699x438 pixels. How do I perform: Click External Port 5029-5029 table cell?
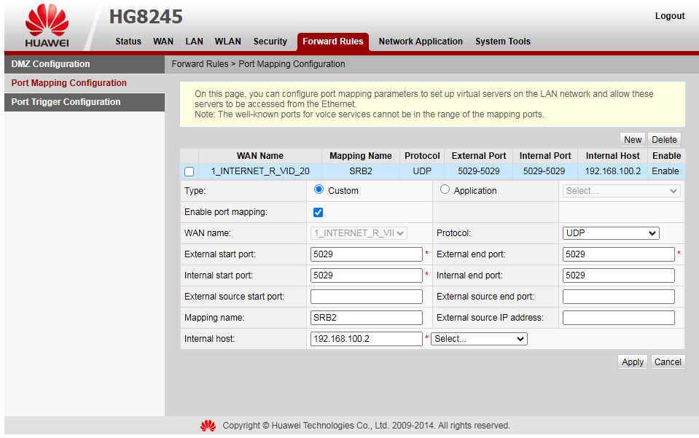479,171
